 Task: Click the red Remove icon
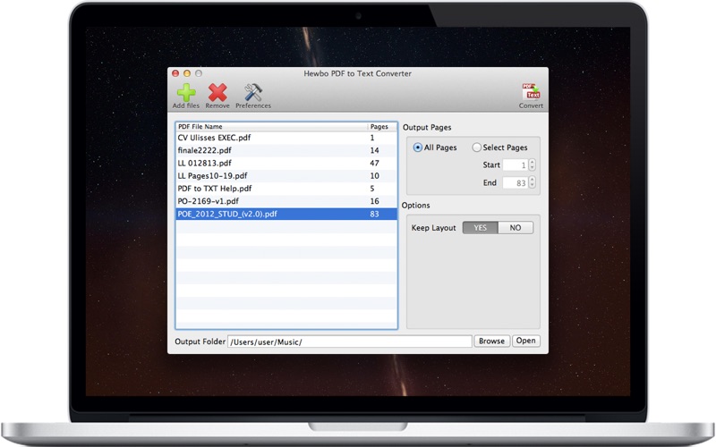click(x=217, y=93)
